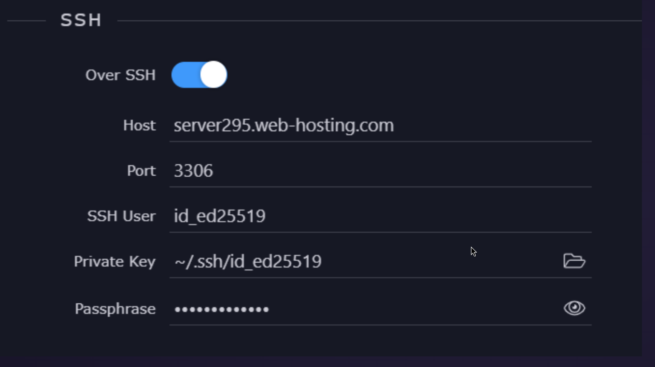This screenshot has height=367, width=655.
Task: Click the hidden passphrase dots
Action: (222, 309)
